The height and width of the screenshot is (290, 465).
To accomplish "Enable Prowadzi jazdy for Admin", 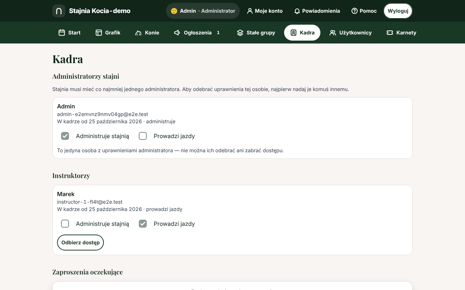I will (x=143, y=136).
